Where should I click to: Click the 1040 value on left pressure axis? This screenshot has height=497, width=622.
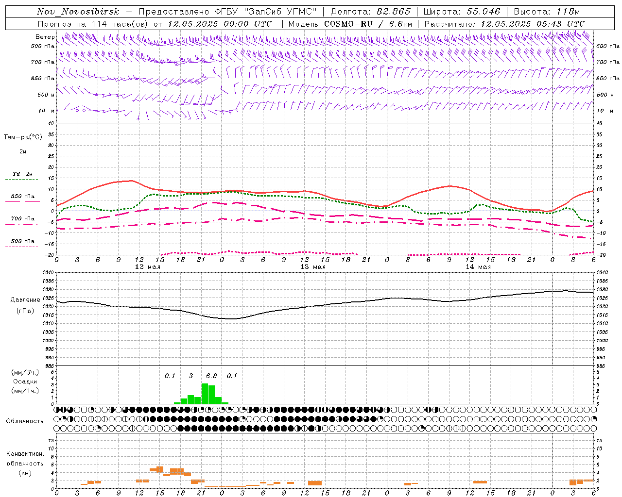pos(48,273)
